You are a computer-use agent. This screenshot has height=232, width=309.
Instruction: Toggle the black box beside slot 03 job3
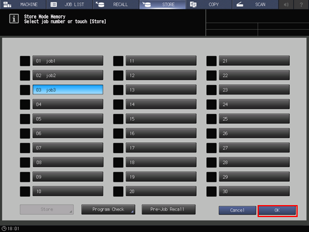click(x=25, y=90)
